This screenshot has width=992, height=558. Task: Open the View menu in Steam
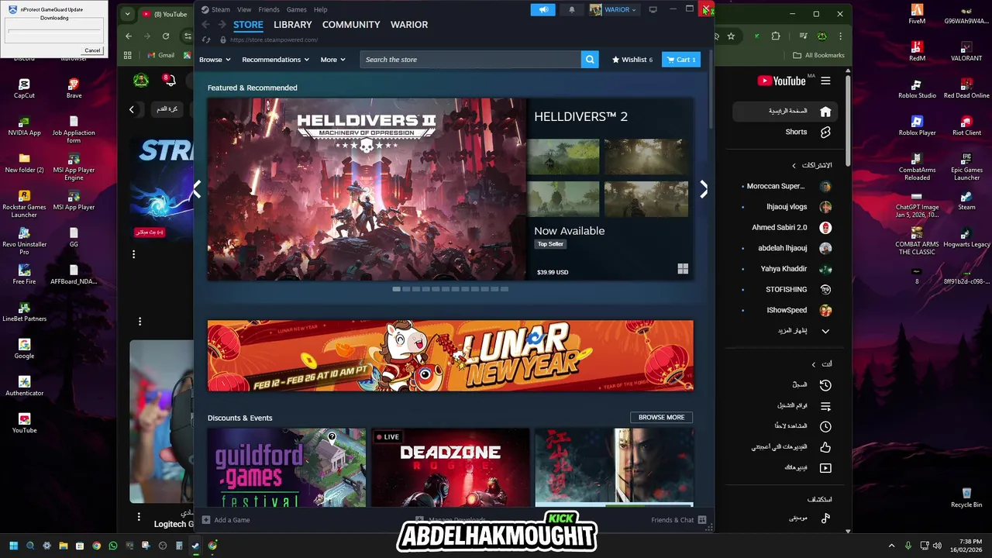244,9
